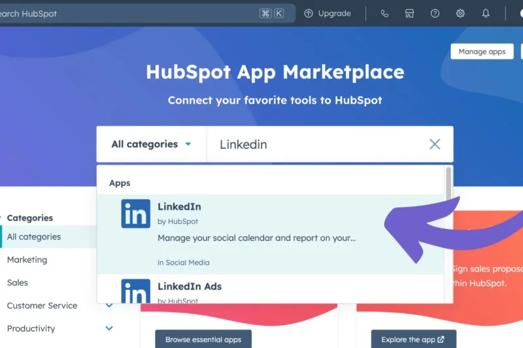
Task: Open the settings gear icon
Action: click(460, 13)
